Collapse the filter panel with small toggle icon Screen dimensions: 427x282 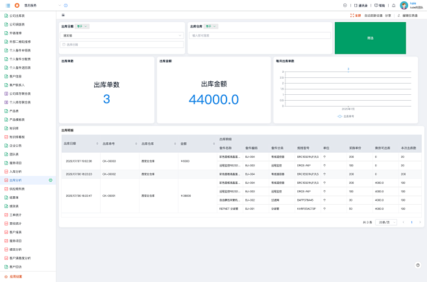(63, 14)
